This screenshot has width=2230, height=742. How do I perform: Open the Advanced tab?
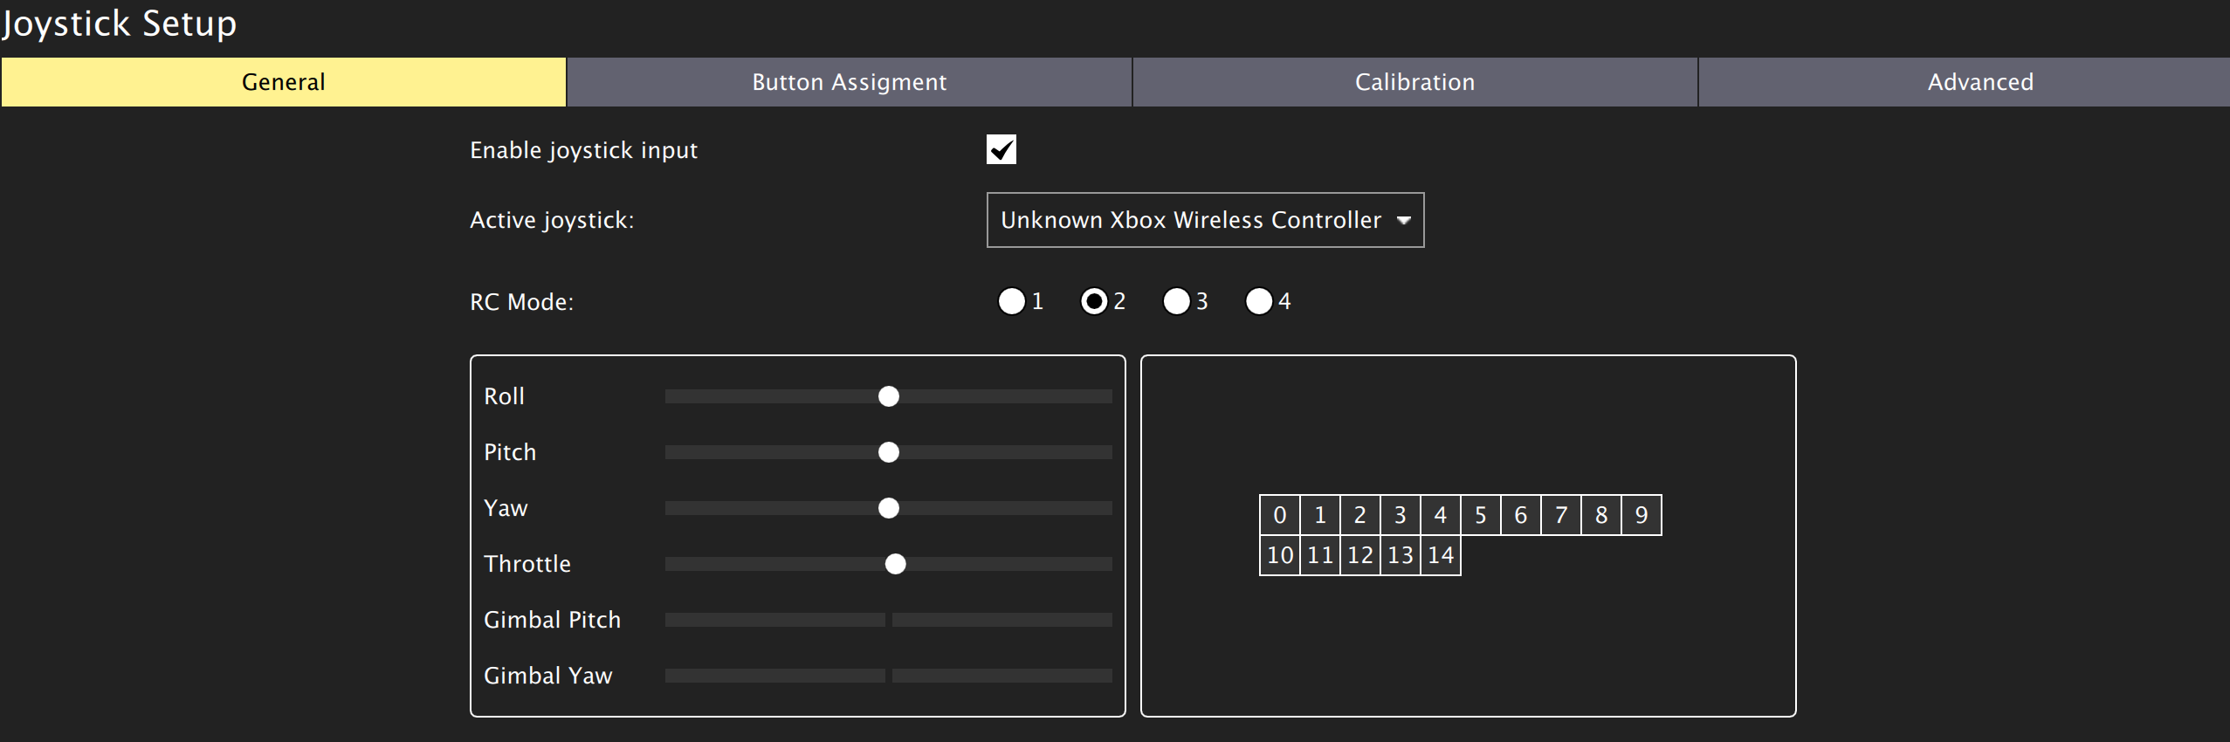tap(1965, 82)
